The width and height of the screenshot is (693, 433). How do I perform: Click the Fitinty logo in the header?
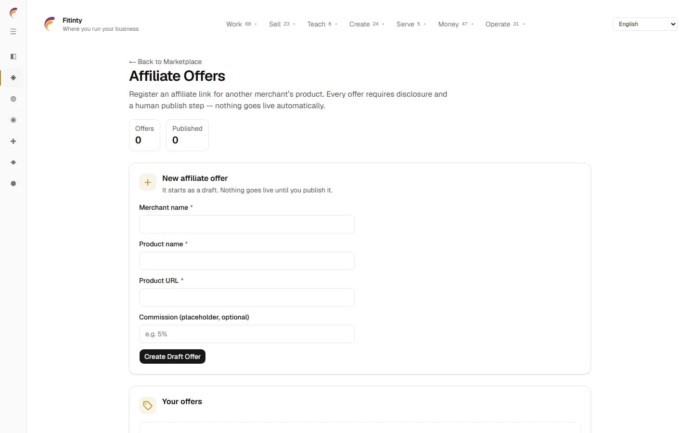click(x=50, y=24)
